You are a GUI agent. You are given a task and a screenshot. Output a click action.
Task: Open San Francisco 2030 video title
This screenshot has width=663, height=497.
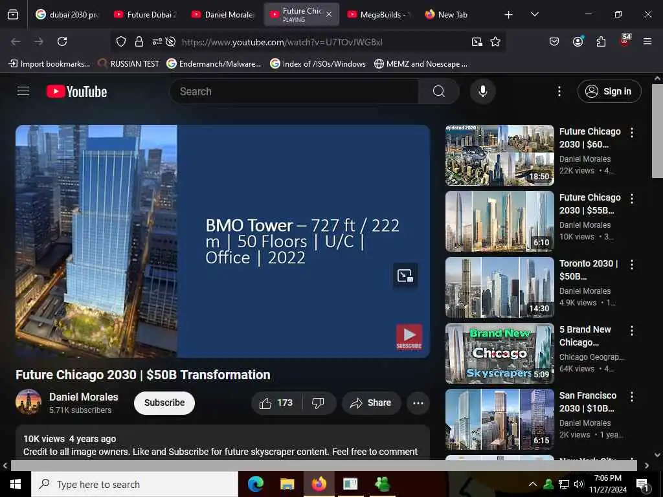click(588, 402)
